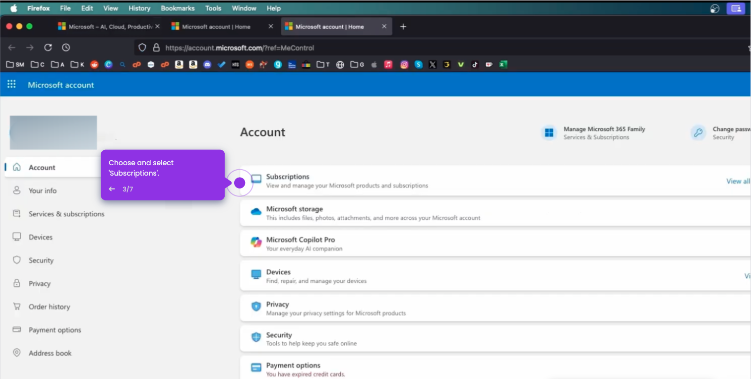Click the 'You have expired credit cards.' text
The width and height of the screenshot is (751, 379).
point(306,374)
